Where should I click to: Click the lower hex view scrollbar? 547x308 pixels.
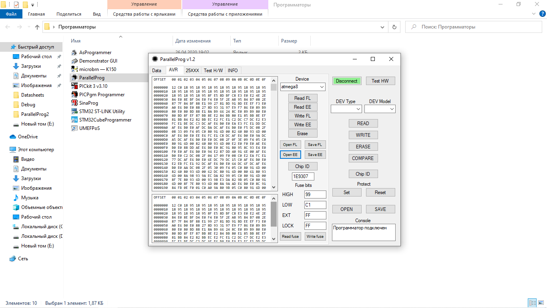[x=274, y=219]
